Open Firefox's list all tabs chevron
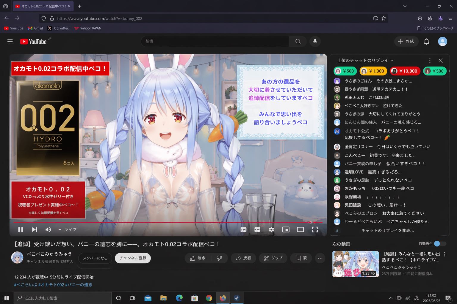 [404, 6]
